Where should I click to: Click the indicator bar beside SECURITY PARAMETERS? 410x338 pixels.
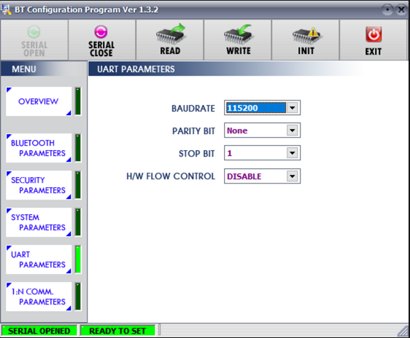point(78,185)
